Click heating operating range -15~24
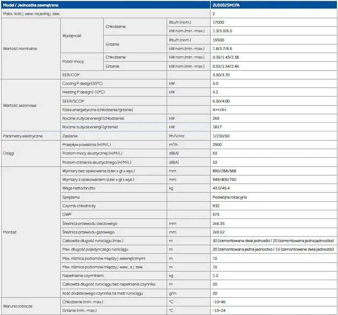 [219, 311]
